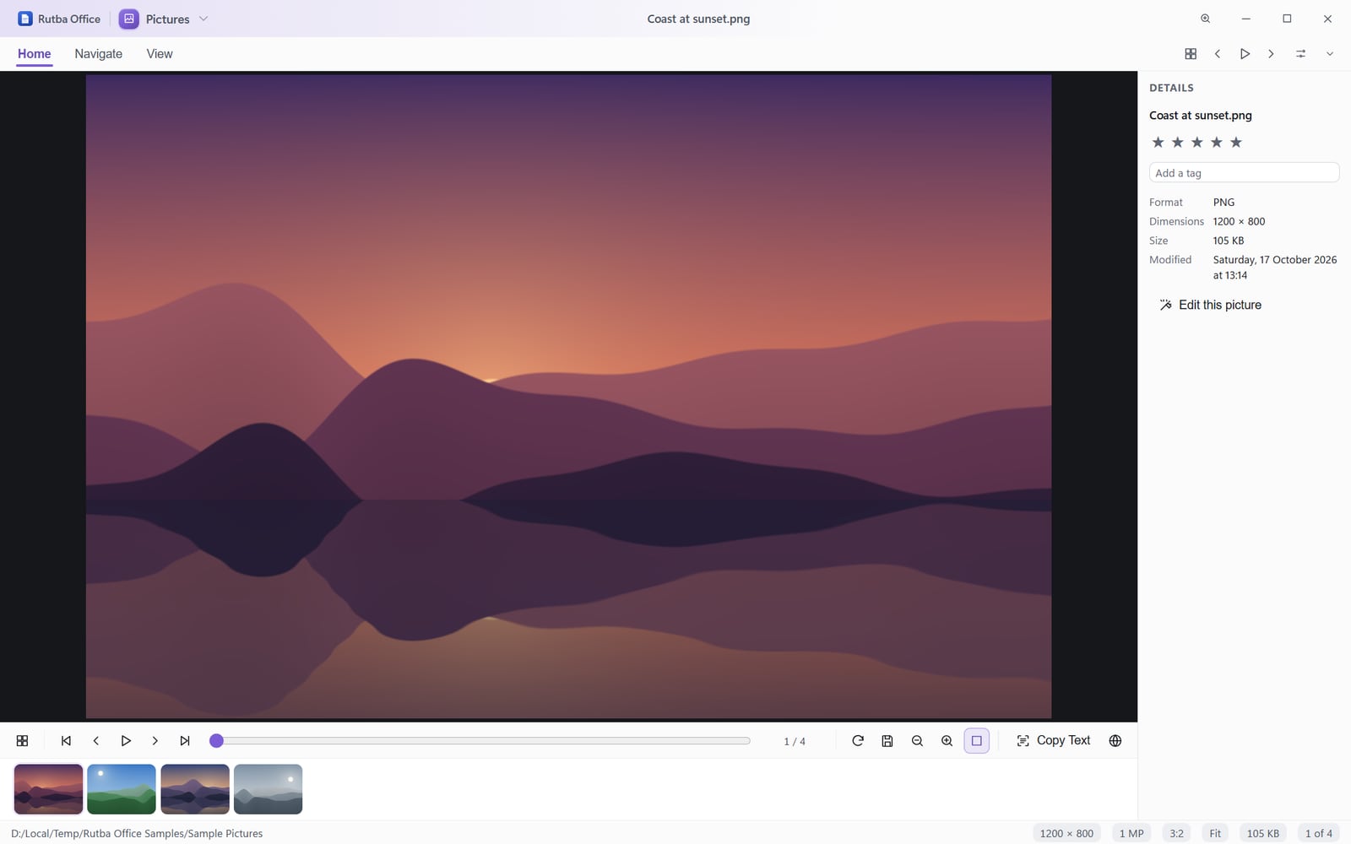Click the 1 of 4 status badge
This screenshot has height=844, width=1351.
click(1319, 834)
